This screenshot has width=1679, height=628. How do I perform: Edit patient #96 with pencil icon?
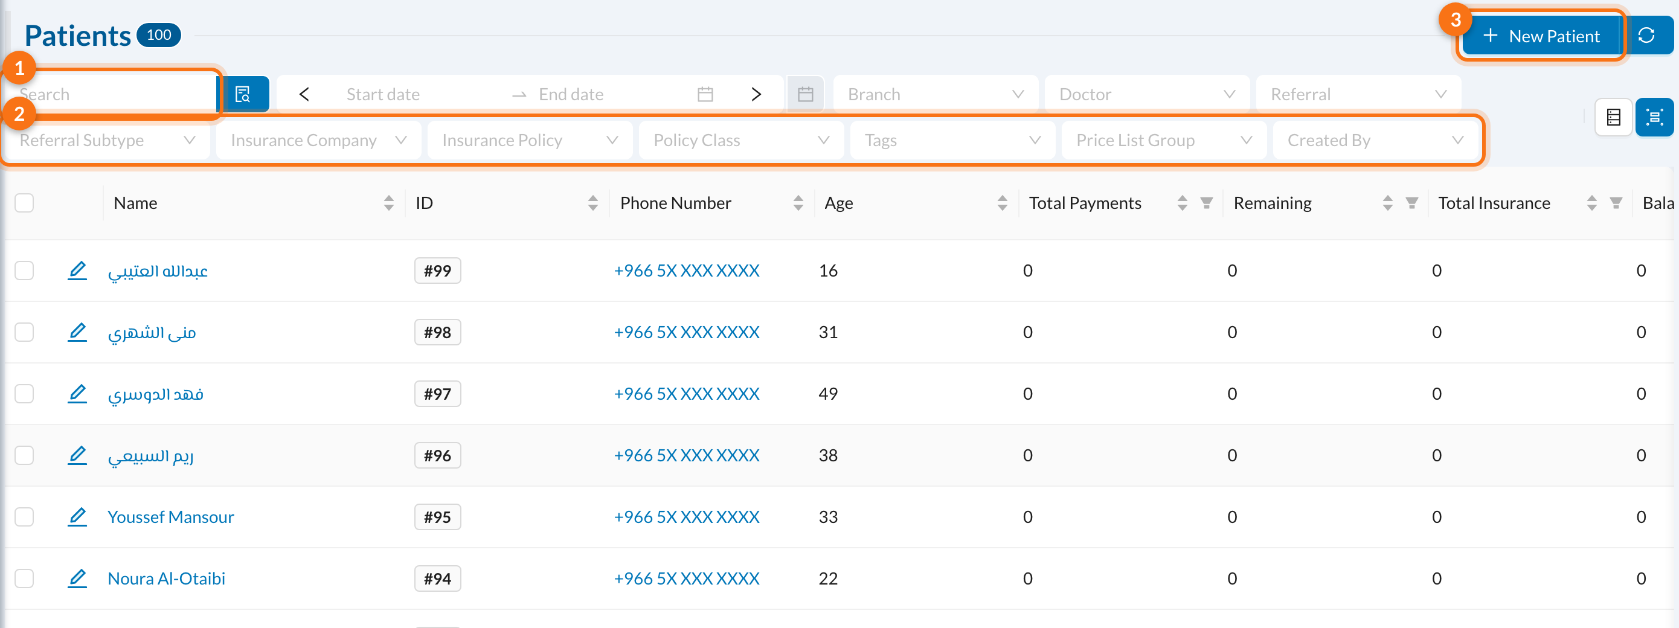point(77,455)
